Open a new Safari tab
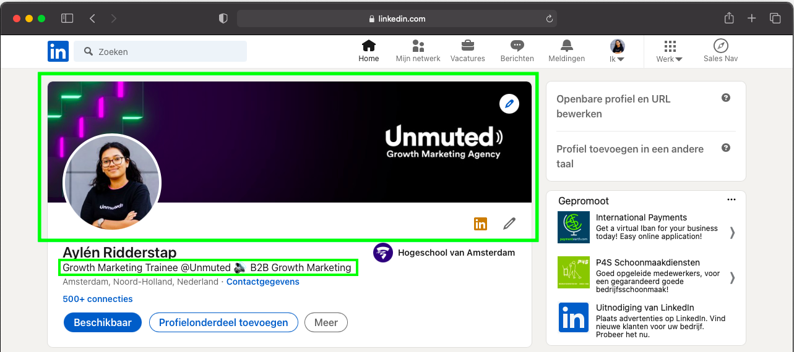The width and height of the screenshot is (794, 352). pos(752,19)
